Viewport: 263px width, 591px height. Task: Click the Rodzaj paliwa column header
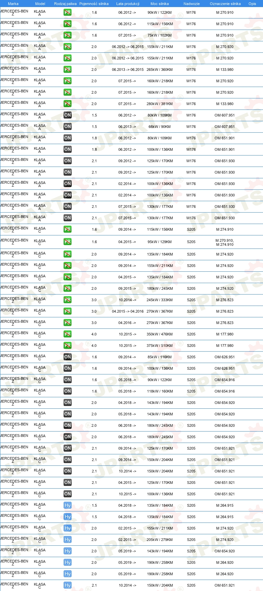click(65, 4)
